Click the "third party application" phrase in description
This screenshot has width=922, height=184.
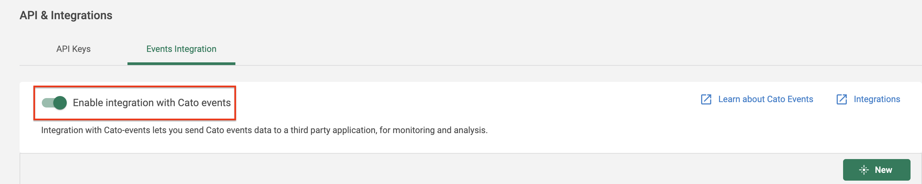pyautogui.click(x=333, y=130)
